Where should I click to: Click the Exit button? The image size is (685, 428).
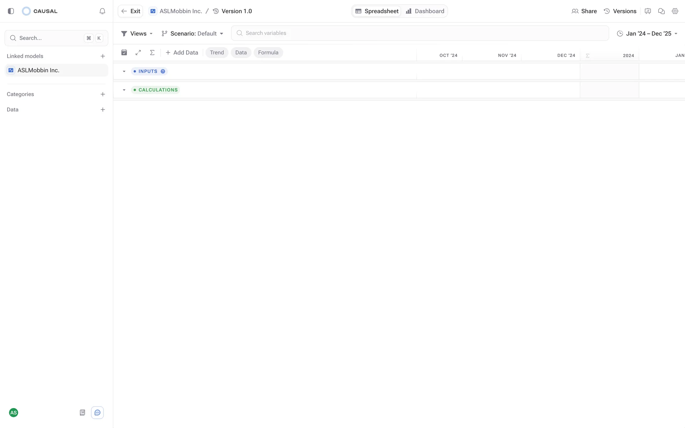(131, 11)
